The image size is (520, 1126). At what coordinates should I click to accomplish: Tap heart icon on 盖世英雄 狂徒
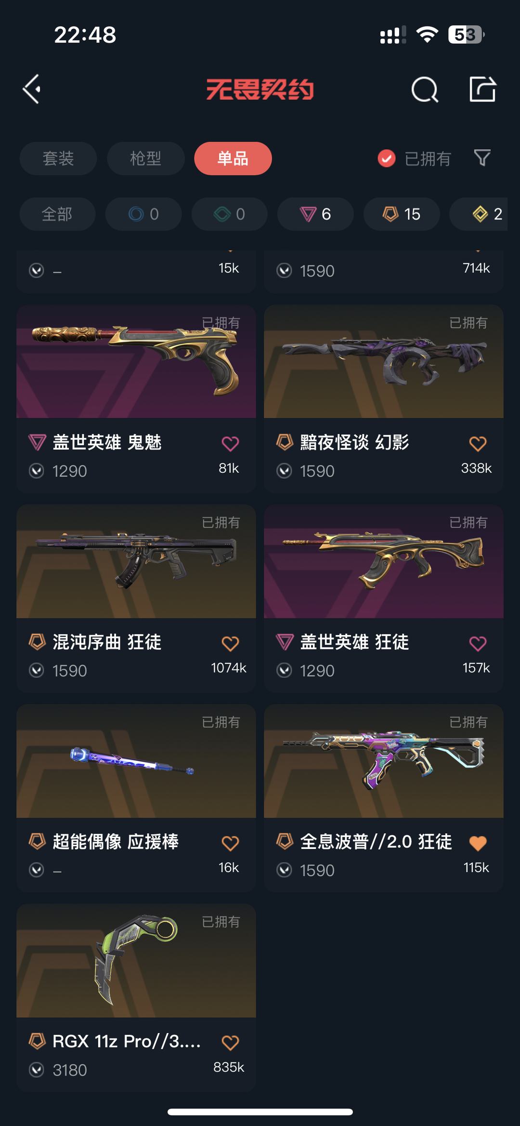pyautogui.click(x=478, y=643)
